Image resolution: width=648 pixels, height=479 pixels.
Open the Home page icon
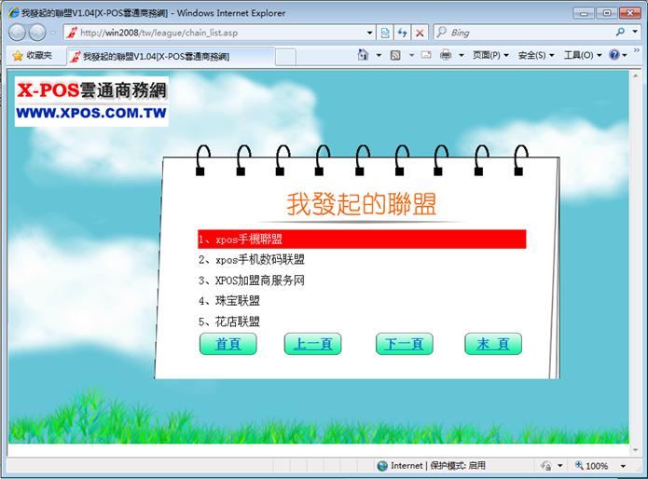(363, 56)
